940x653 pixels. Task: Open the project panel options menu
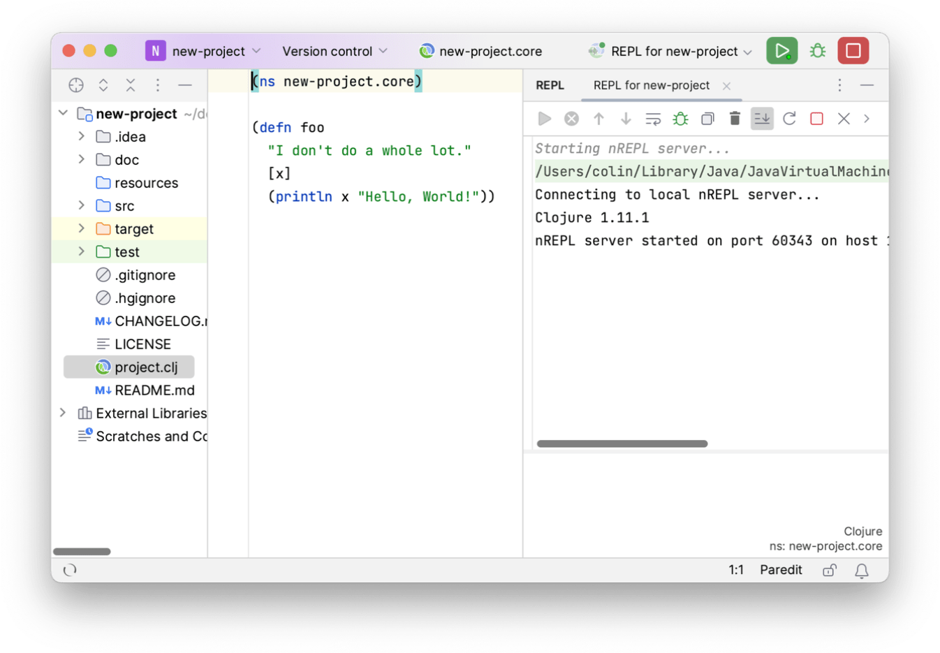pyautogui.click(x=158, y=85)
